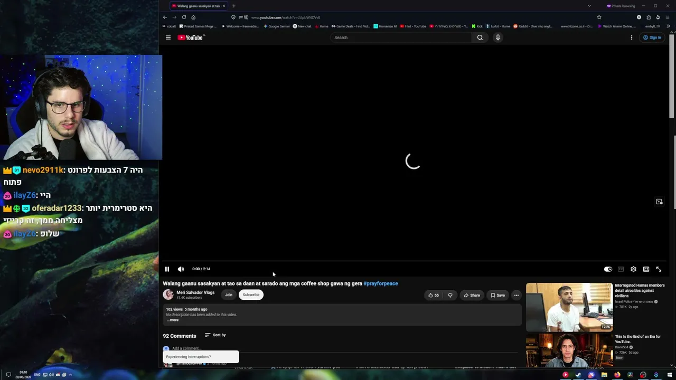Open Meri Salvador Vlogs channel name
The width and height of the screenshot is (676, 380).
[195, 293]
